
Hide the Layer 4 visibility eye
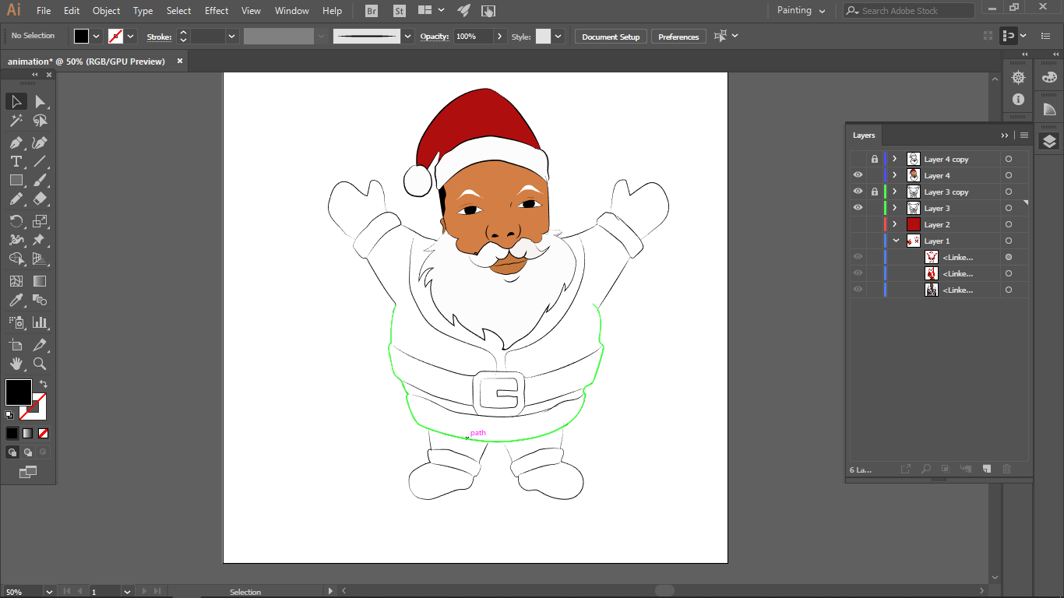coord(858,174)
